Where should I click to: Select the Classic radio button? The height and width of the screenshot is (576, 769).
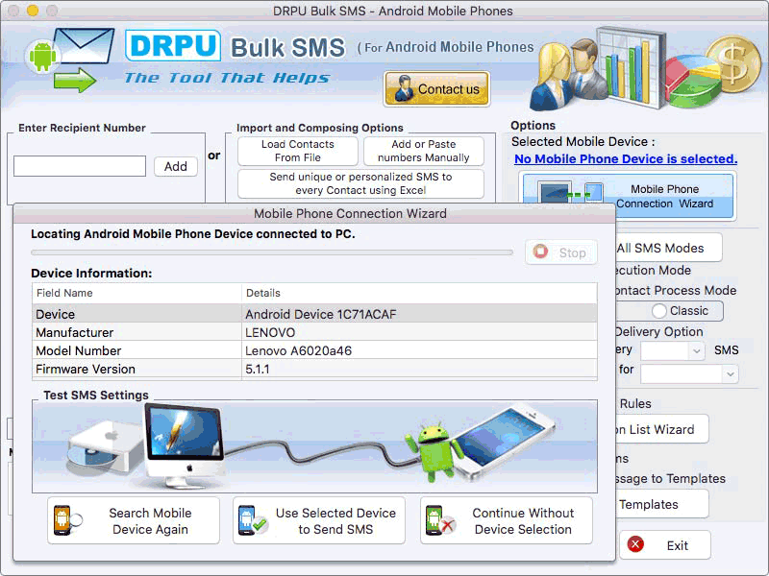(x=659, y=310)
